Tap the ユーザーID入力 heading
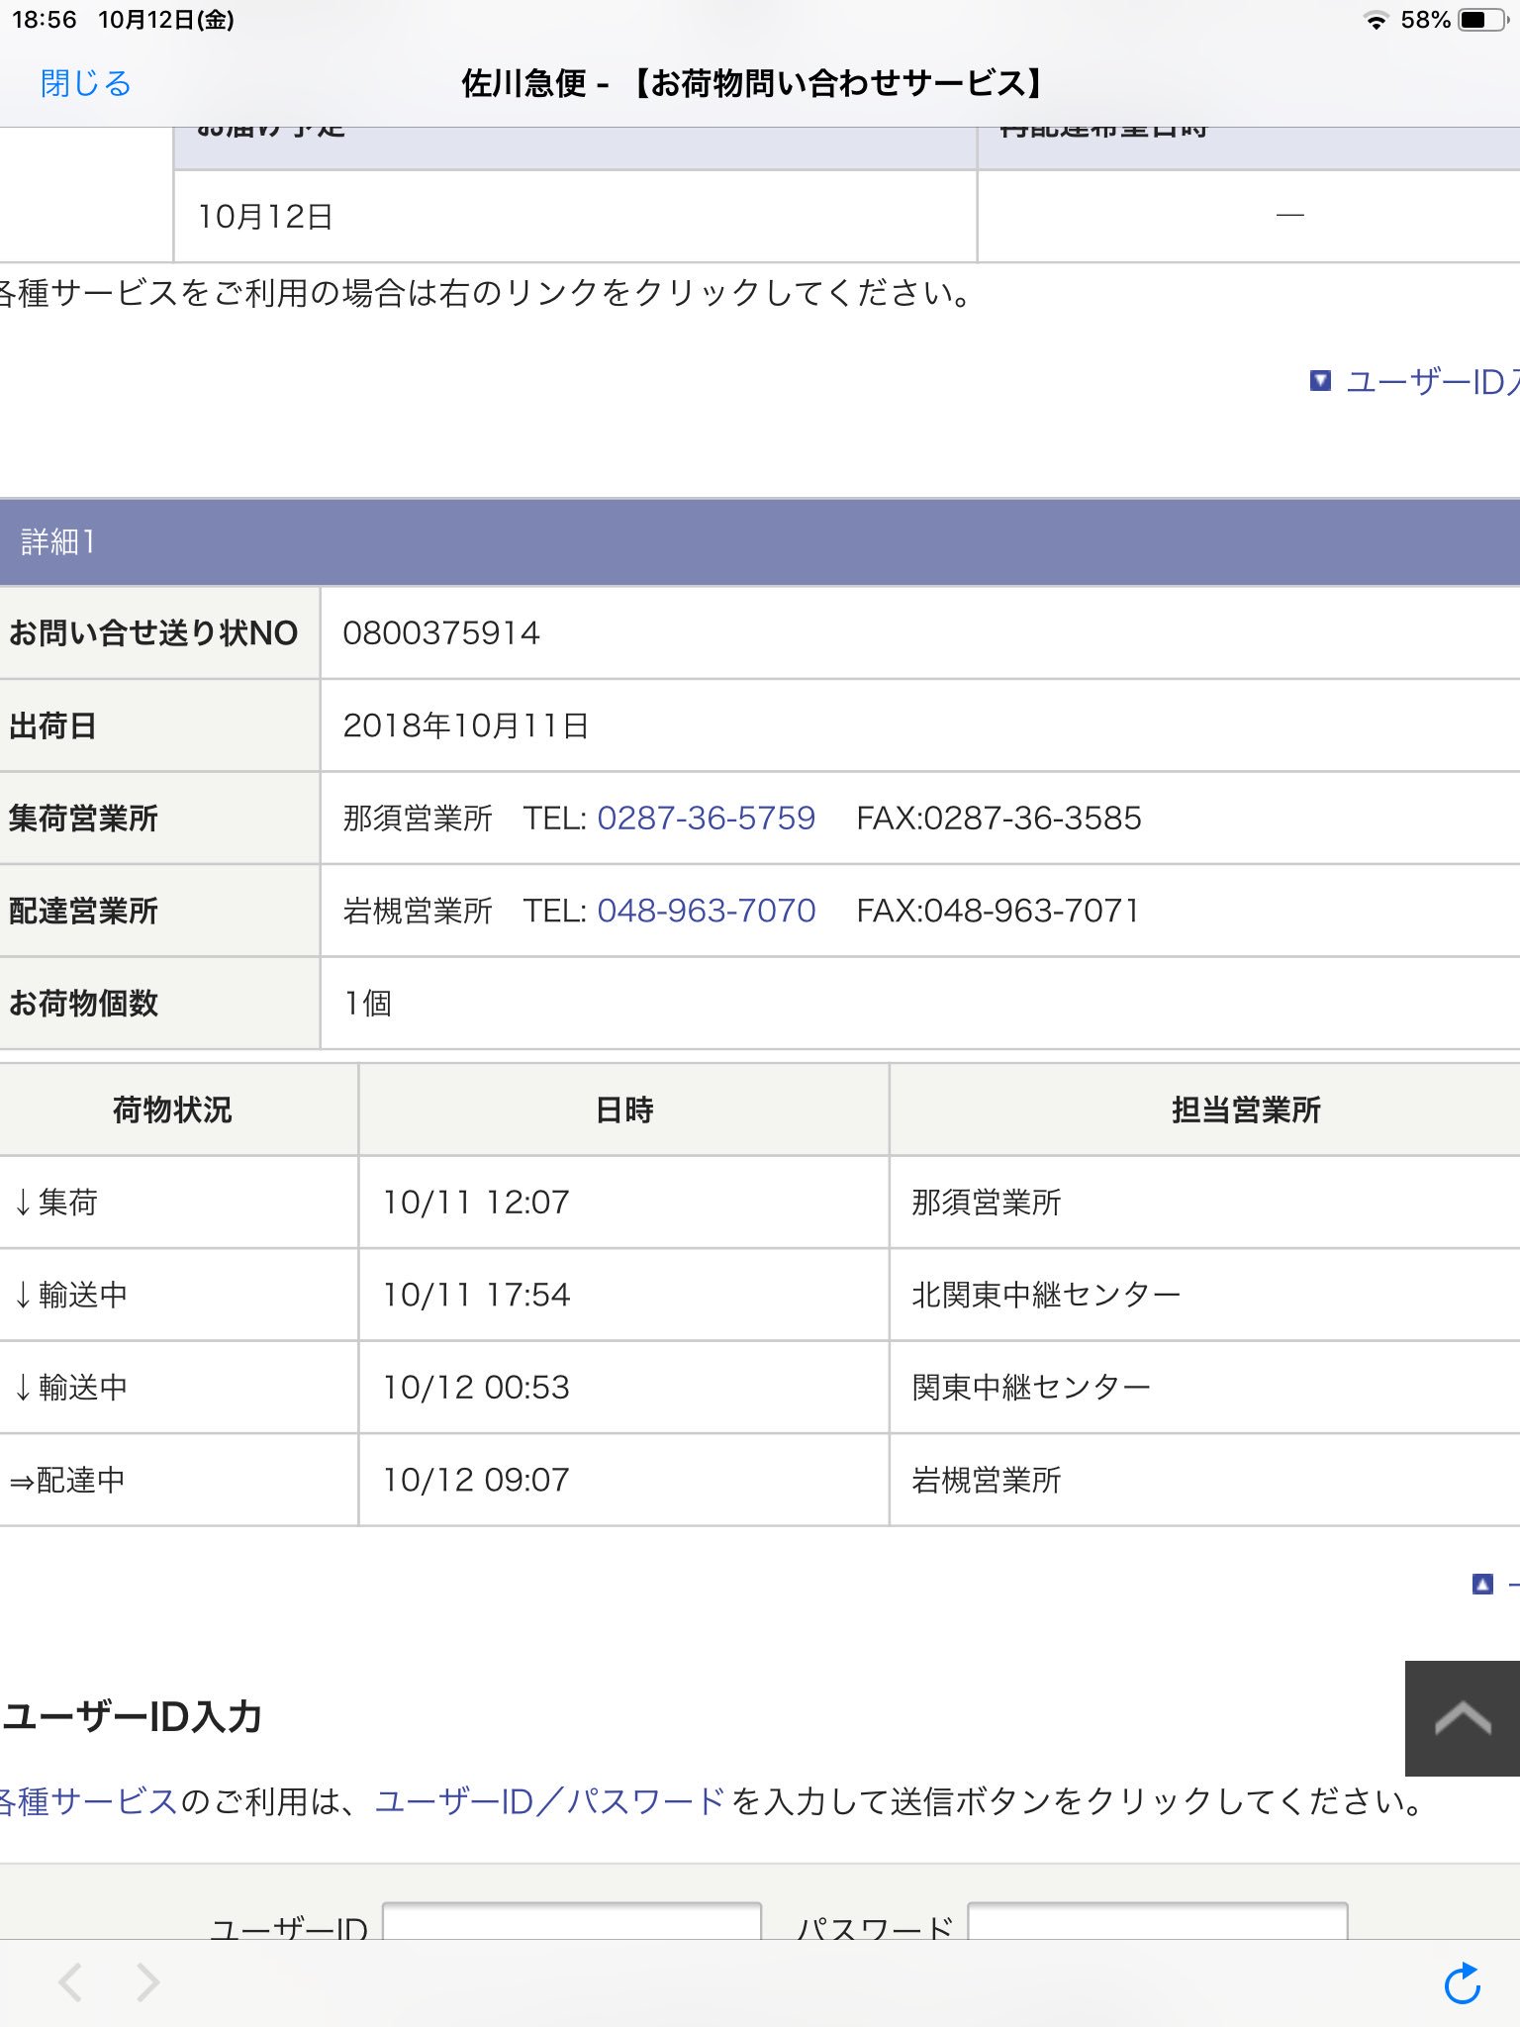 pos(132,1717)
